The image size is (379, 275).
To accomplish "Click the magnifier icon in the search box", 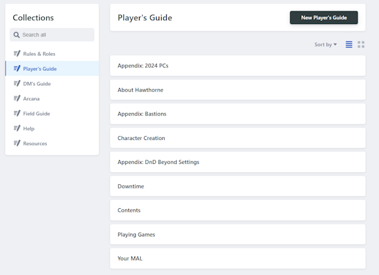I will pyautogui.click(x=16, y=35).
